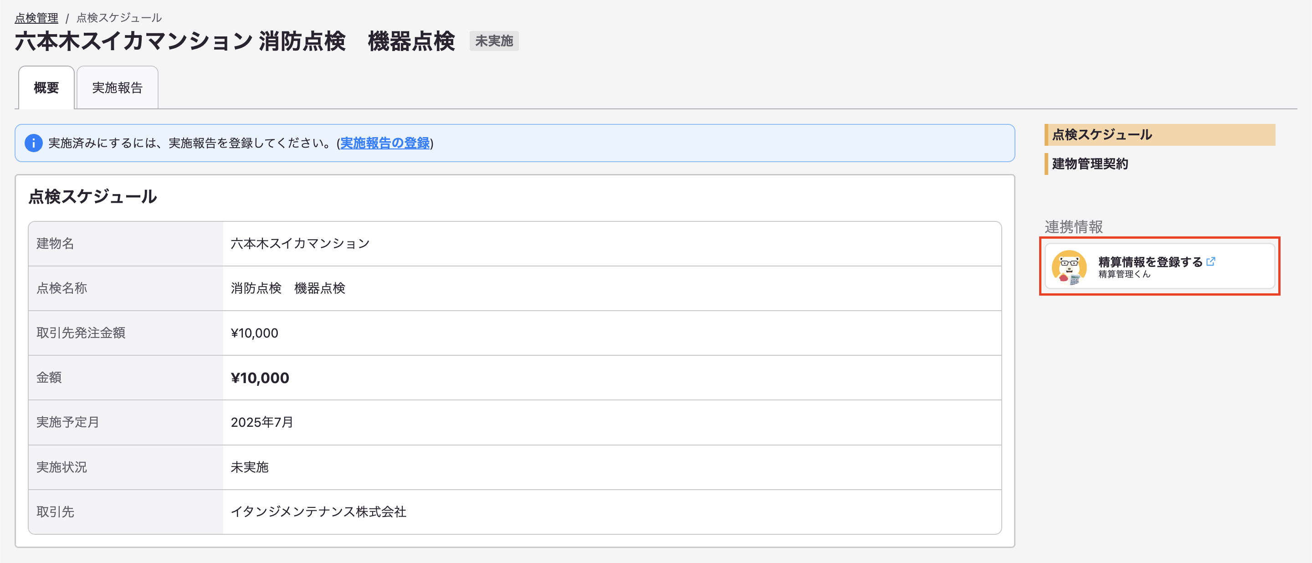The height and width of the screenshot is (563, 1312).
Task: Click the ¥10,000 value in 取引先発注金額 row
Action: pos(254,333)
